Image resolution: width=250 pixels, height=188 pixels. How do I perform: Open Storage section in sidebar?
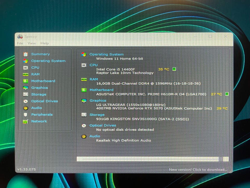(39, 94)
